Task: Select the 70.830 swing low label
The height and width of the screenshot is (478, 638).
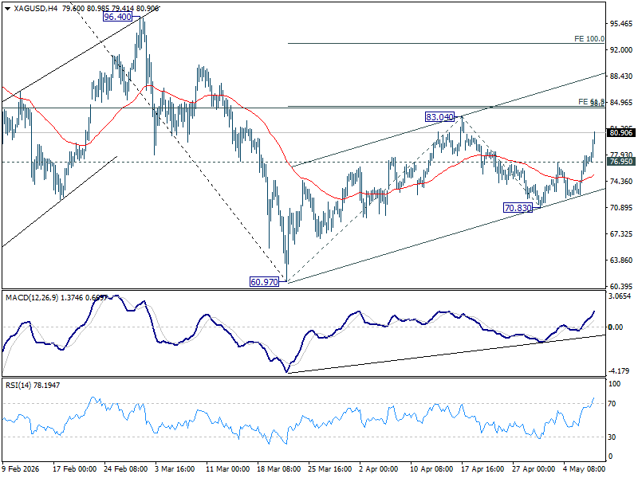Action: [x=518, y=208]
